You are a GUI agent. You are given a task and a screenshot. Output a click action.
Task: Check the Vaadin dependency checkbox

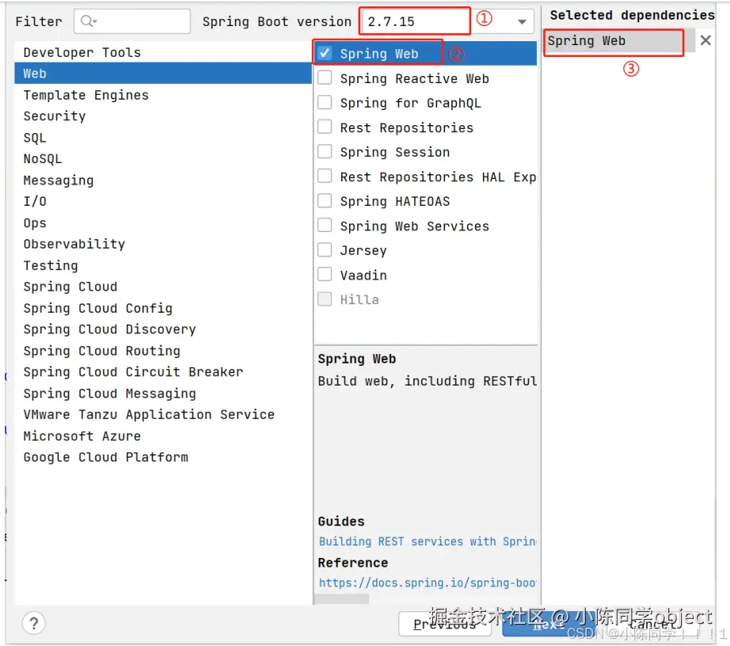click(x=325, y=275)
